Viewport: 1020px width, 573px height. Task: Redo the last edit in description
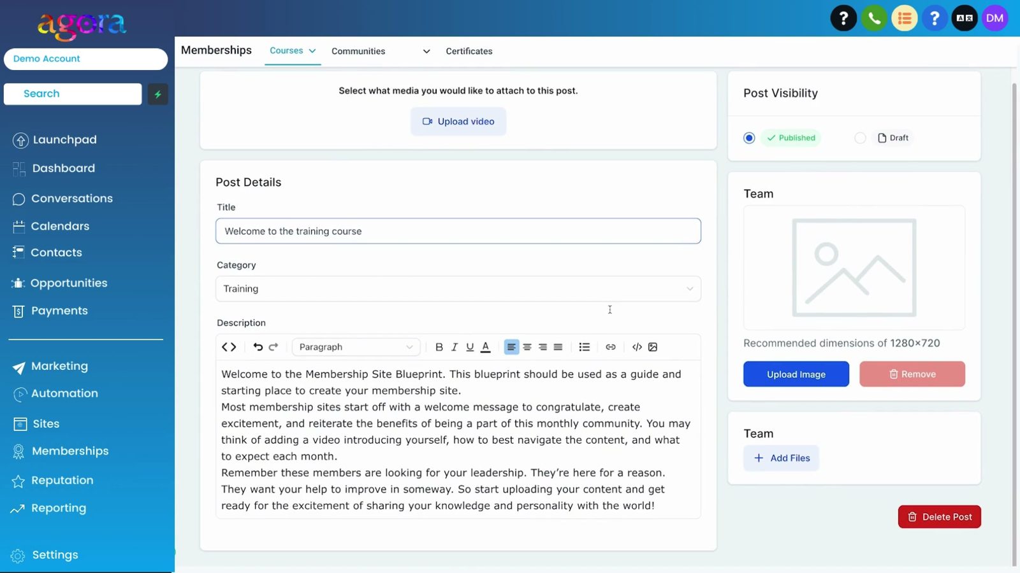pyautogui.click(x=273, y=347)
